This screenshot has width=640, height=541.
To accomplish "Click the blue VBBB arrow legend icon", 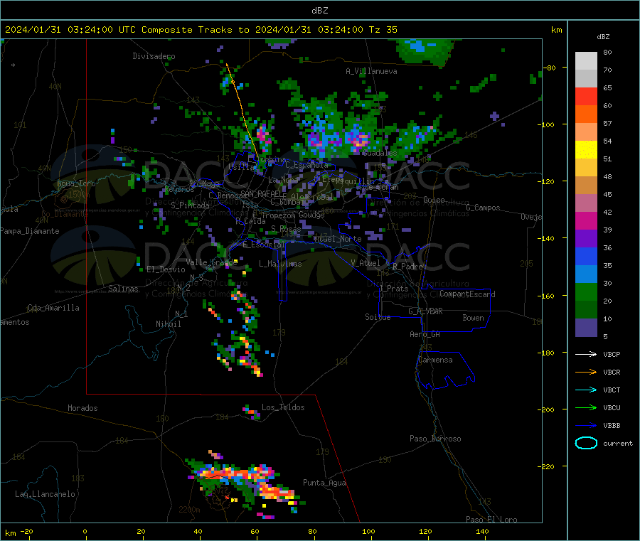I will (586, 426).
